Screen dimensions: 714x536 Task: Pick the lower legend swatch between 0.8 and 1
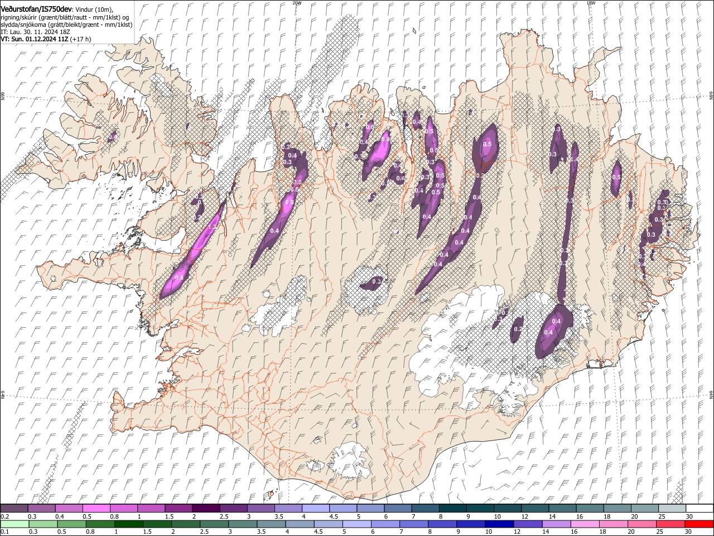pyautogui.click(x=99, y=524)
